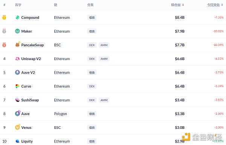Click the lending tag on Maker row
The height and width of the screenshot is (145, 226).
[x=92, y=31]
